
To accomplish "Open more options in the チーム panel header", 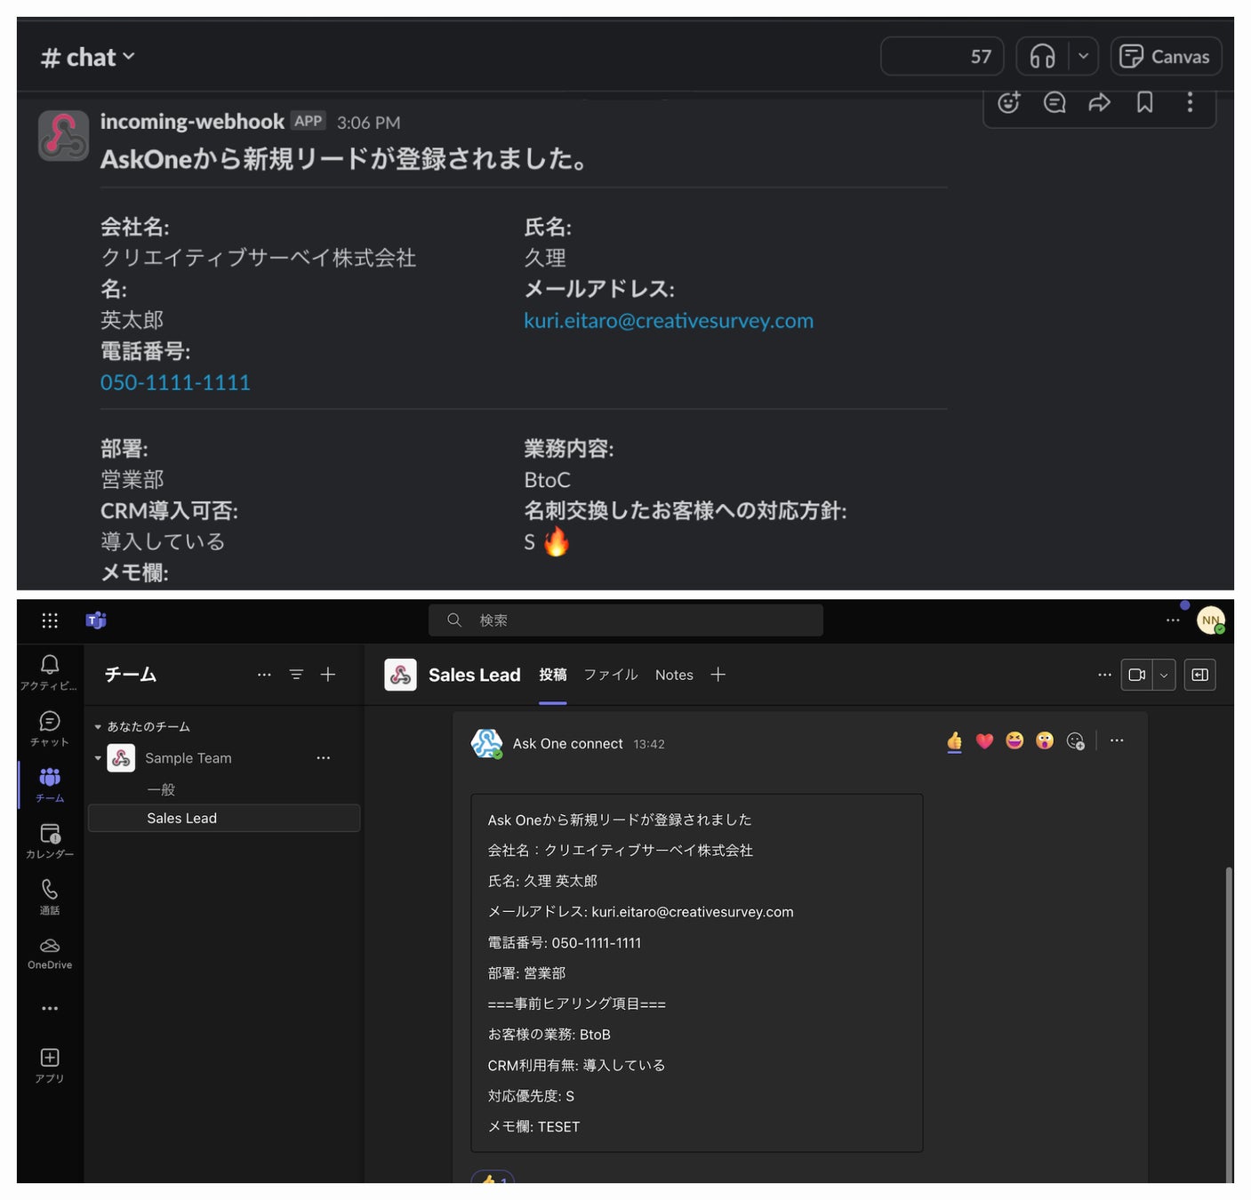I will (x=264, y=675).
